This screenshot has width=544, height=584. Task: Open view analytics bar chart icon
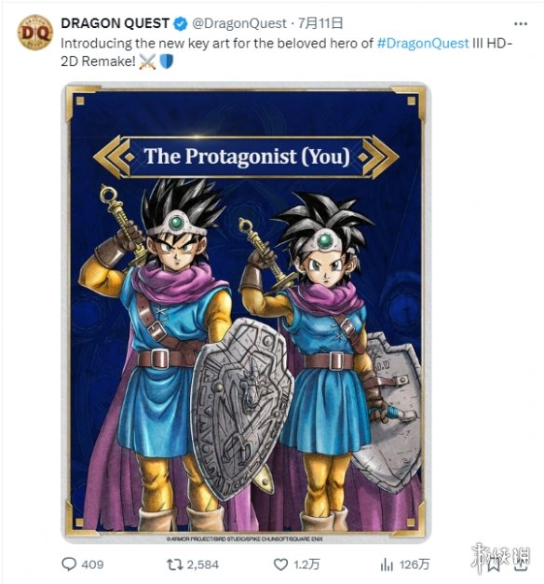click(x=387, y=565)
